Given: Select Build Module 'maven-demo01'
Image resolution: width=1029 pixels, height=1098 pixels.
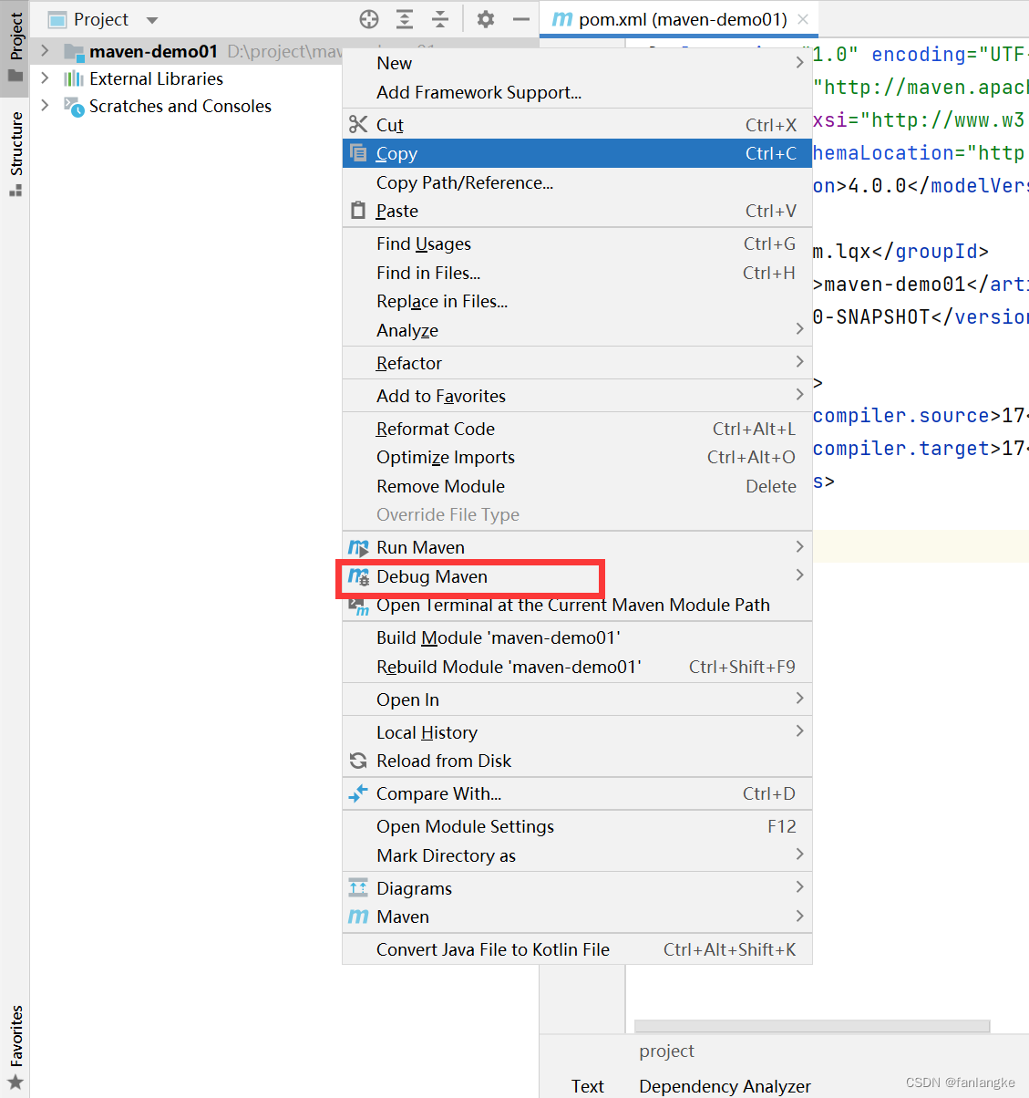Looking at the screenshot, I should click(577, 637).
